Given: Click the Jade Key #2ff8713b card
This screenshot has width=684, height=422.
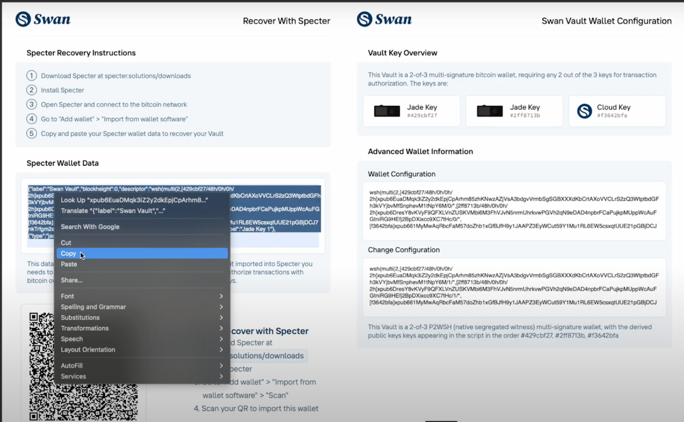Looking at the screenshot, I should click(514, 111).
